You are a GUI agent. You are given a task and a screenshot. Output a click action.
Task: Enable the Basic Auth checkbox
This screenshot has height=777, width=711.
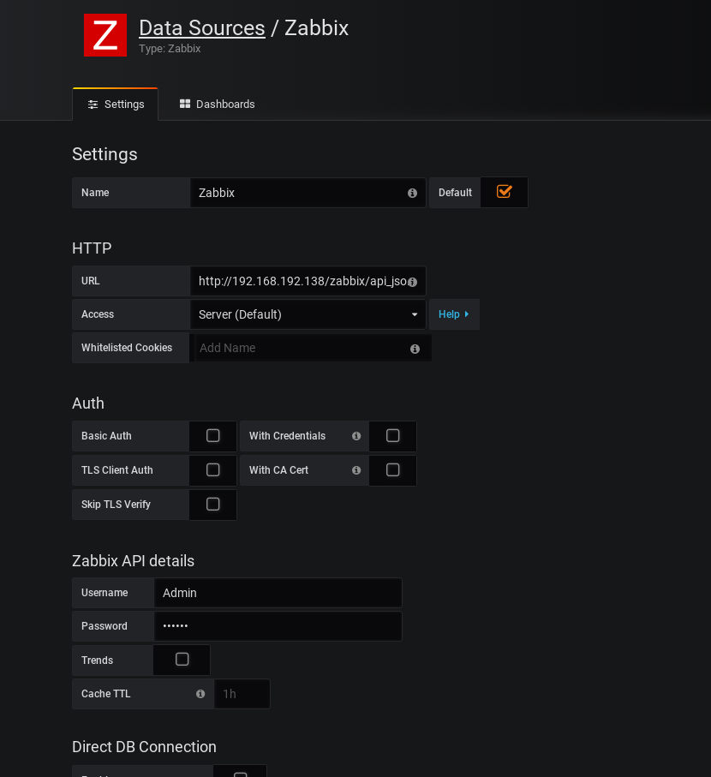[213, 435]
